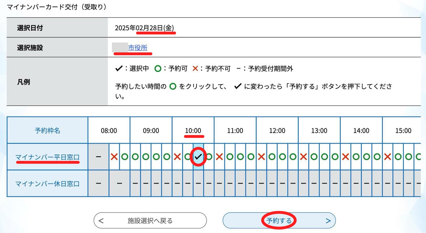Click the red X slot under 08:00
This screenshot has height=233, width=426.
click(114, 156)
